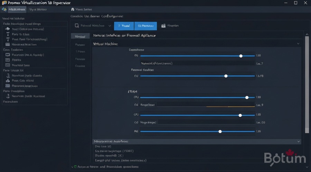Open the Veaol Sarnes tab

84,9
